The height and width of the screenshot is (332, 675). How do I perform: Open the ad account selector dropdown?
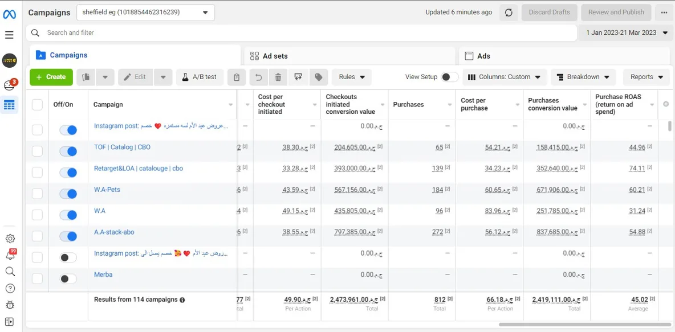tap(145, 13)
